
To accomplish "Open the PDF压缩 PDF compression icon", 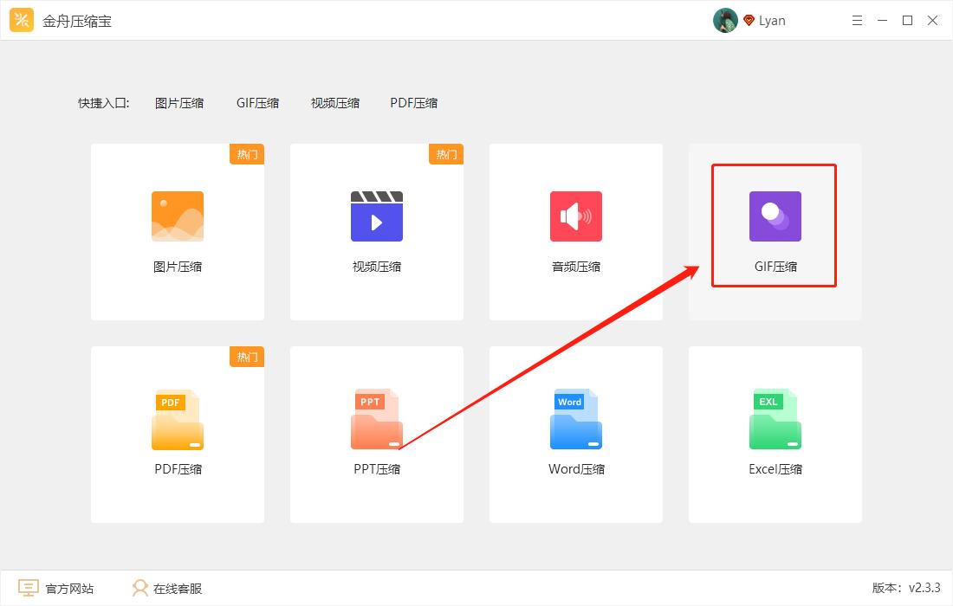I will click(177, 419).
